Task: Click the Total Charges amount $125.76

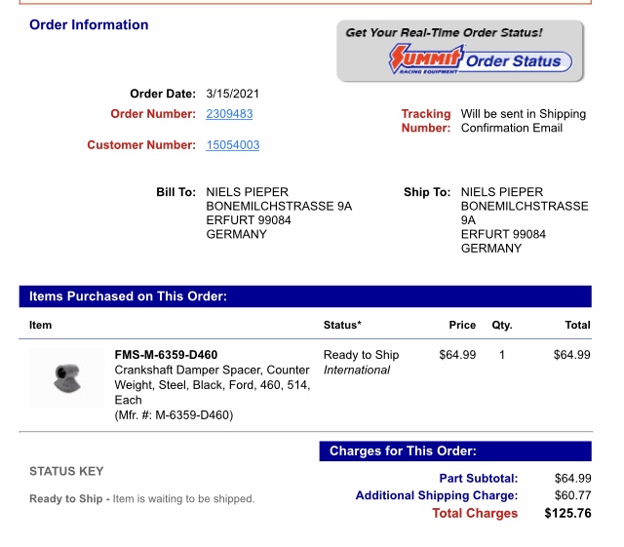Action: coord(567,513)
